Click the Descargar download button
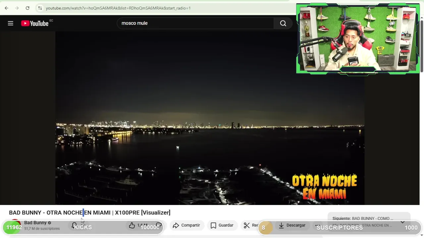Image resolution: width=424 pixels, height=238 pixels. click(292, 225)
